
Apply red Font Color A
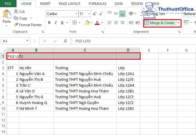tap(97, 23)
